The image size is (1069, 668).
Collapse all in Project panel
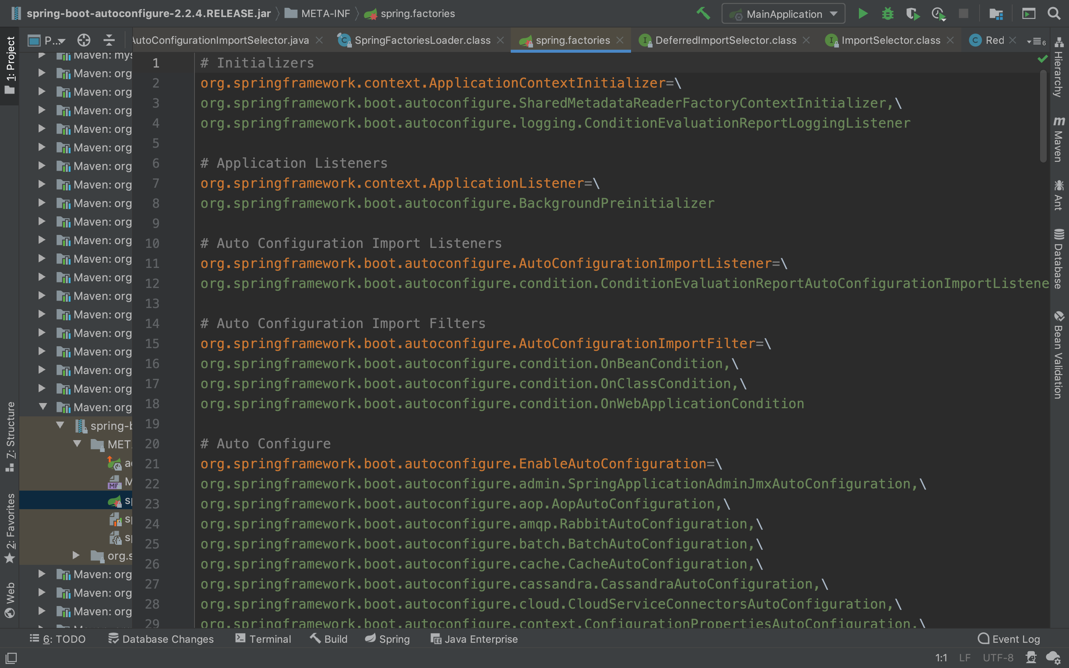109,40
